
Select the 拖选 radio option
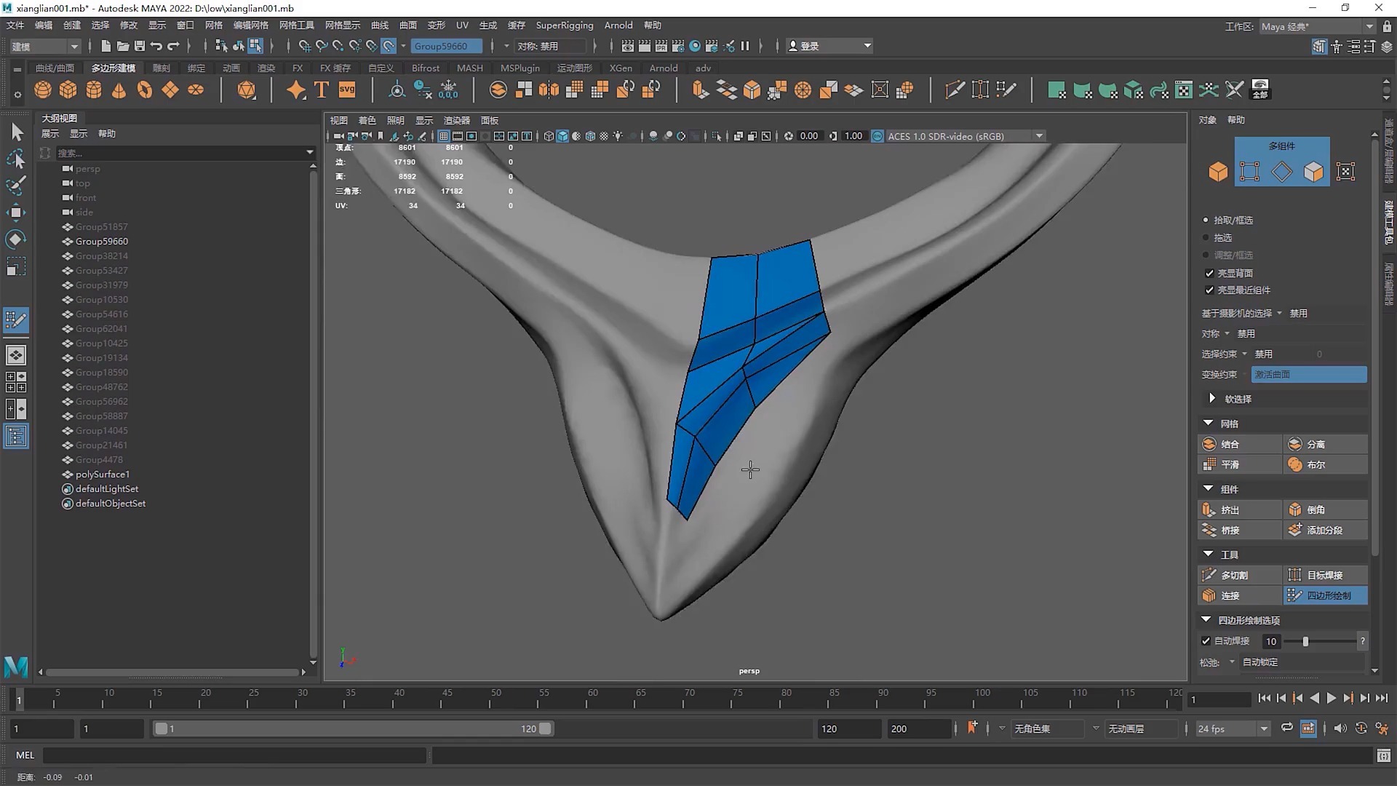coord(1206,238)
